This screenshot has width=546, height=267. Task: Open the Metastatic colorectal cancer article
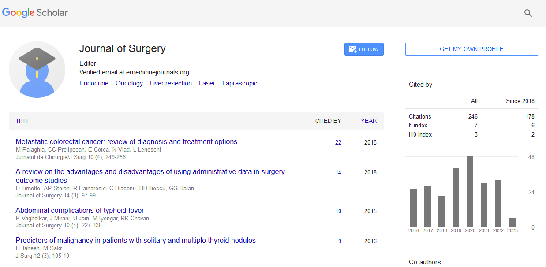coord(126,142)
